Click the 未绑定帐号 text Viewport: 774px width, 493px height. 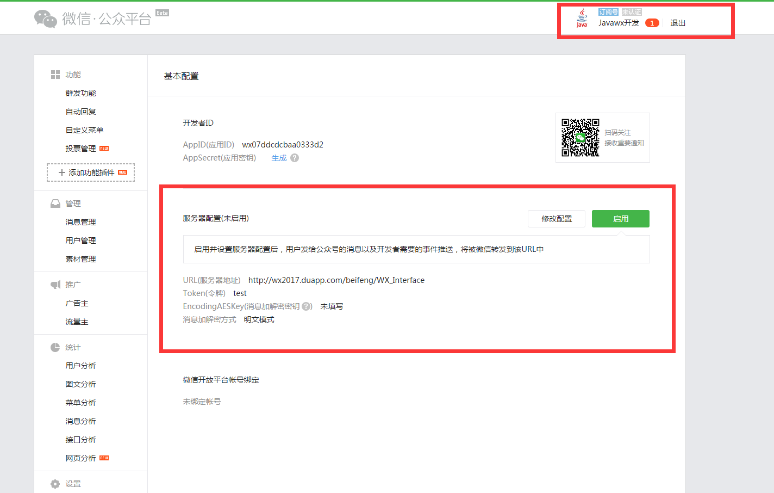pos(202,402)
